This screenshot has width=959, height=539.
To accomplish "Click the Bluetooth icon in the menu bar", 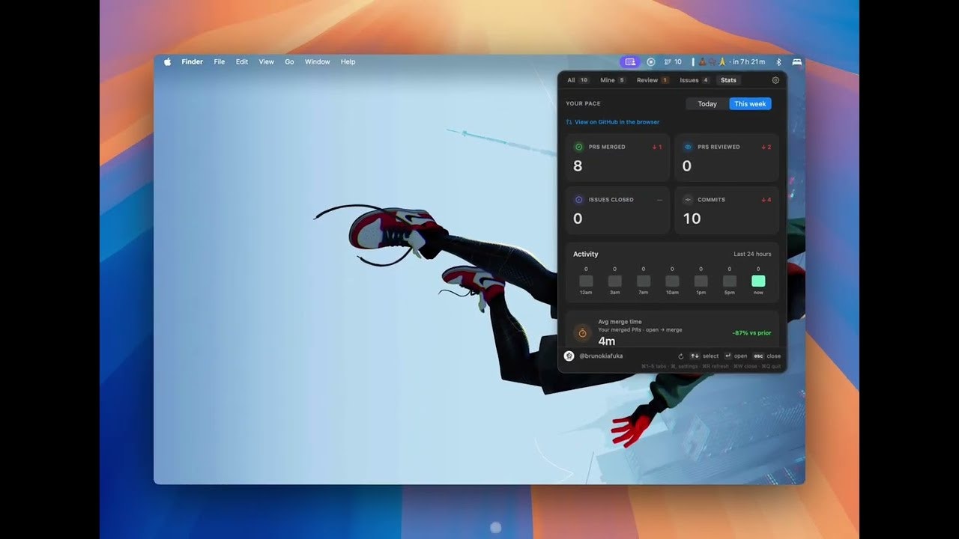I will (778, 62).
